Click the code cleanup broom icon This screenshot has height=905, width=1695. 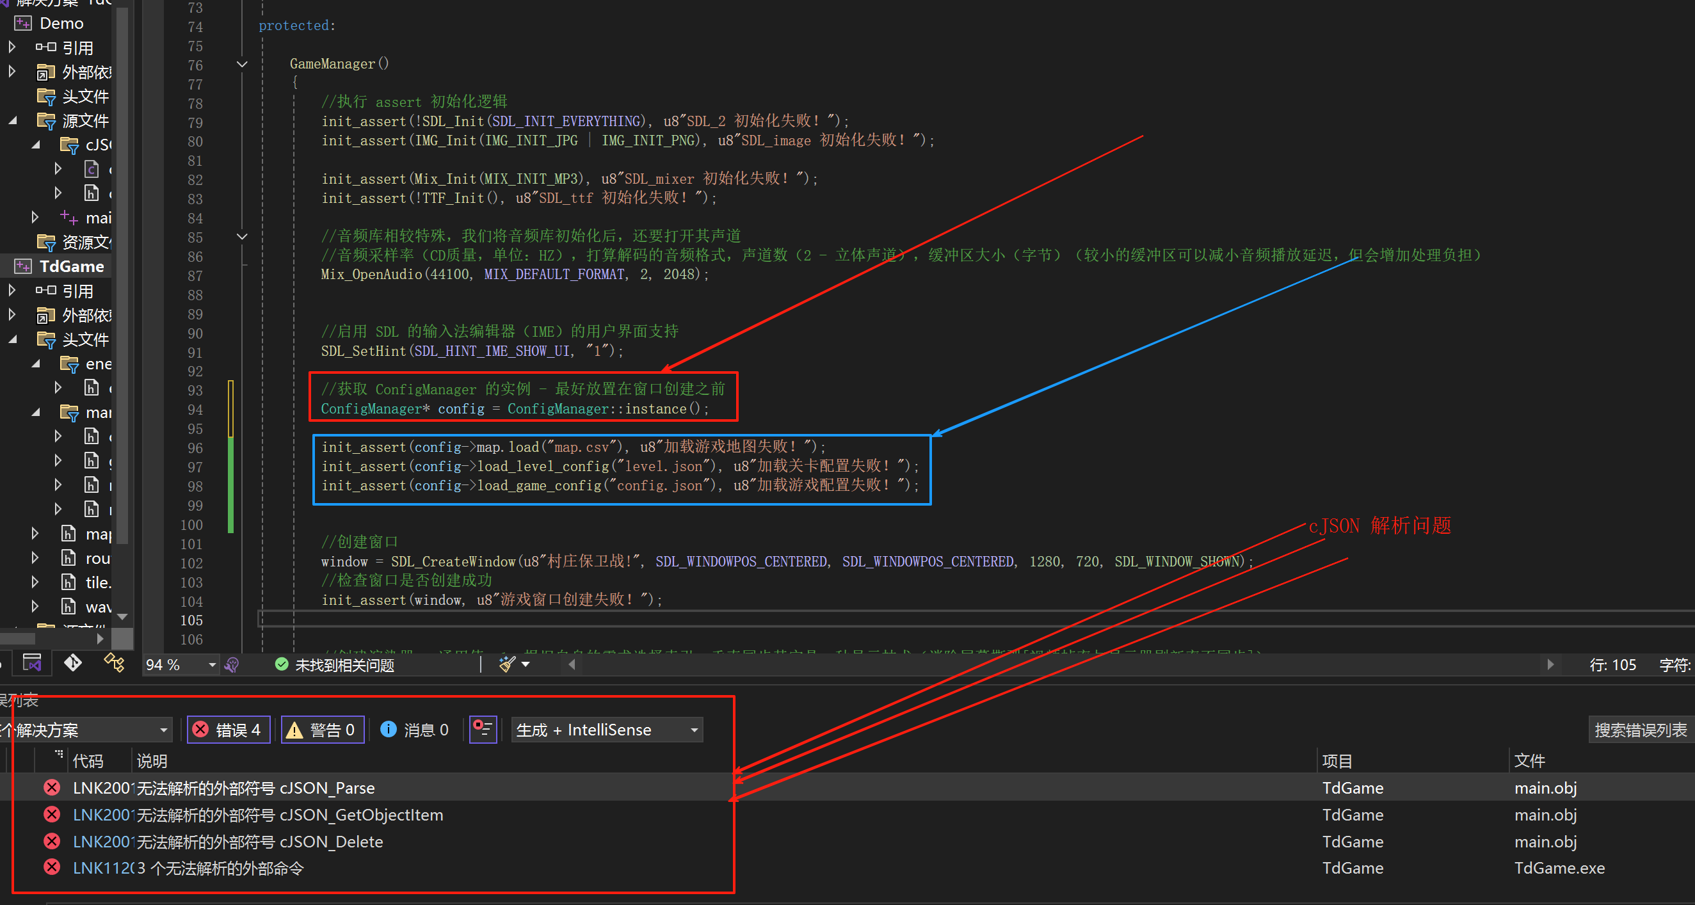click(507, 664)
